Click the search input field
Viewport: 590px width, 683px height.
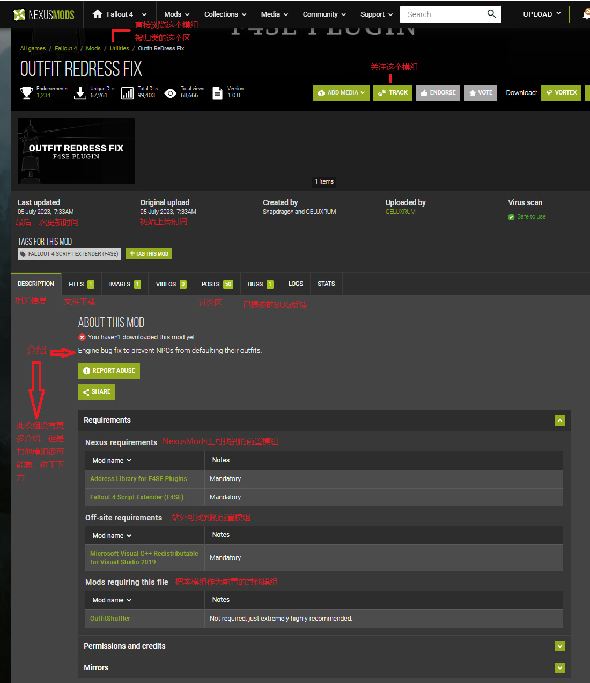tap(442, 14)
